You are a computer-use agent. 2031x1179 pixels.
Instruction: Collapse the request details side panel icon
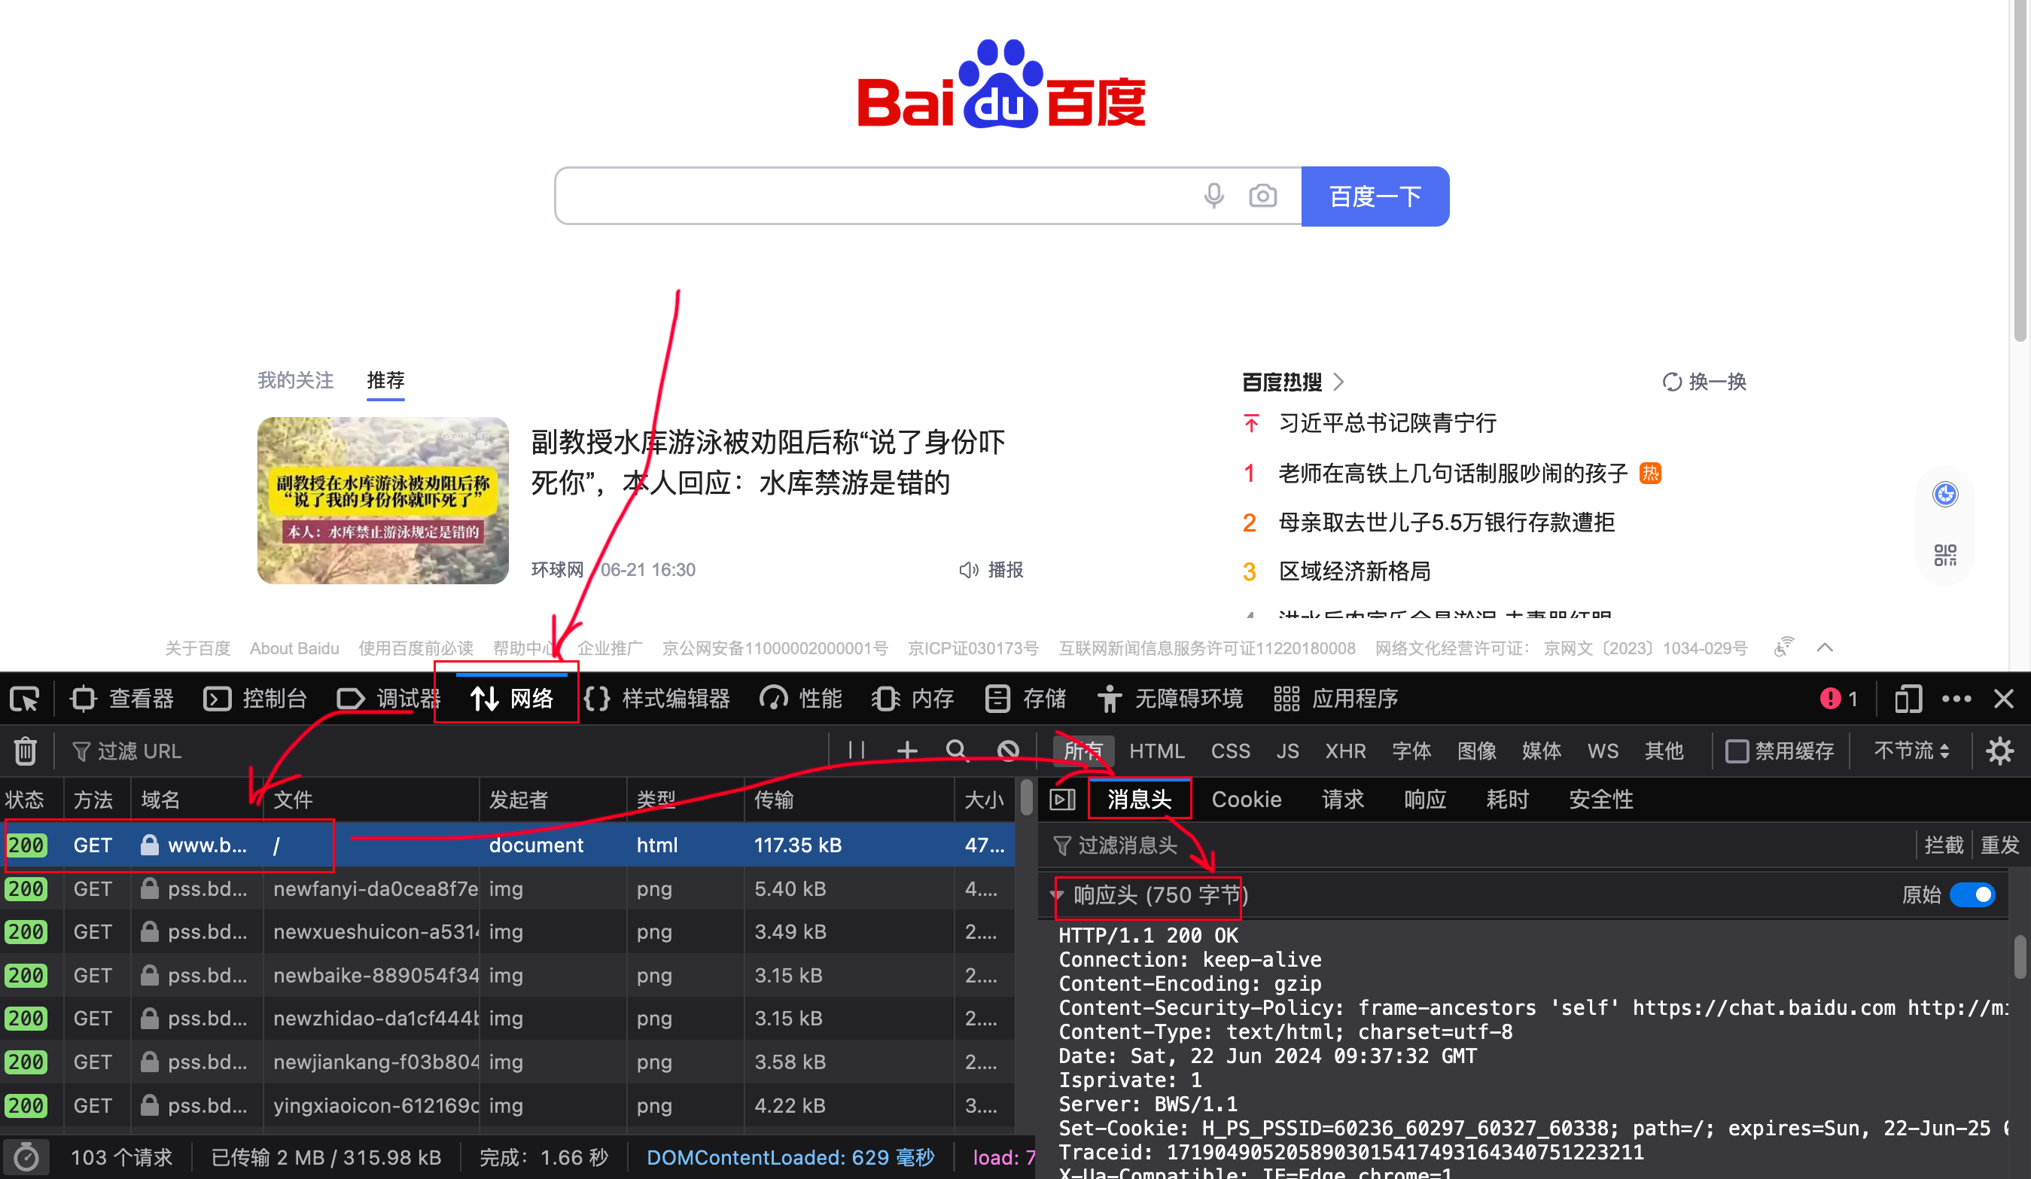(1062, 799)
